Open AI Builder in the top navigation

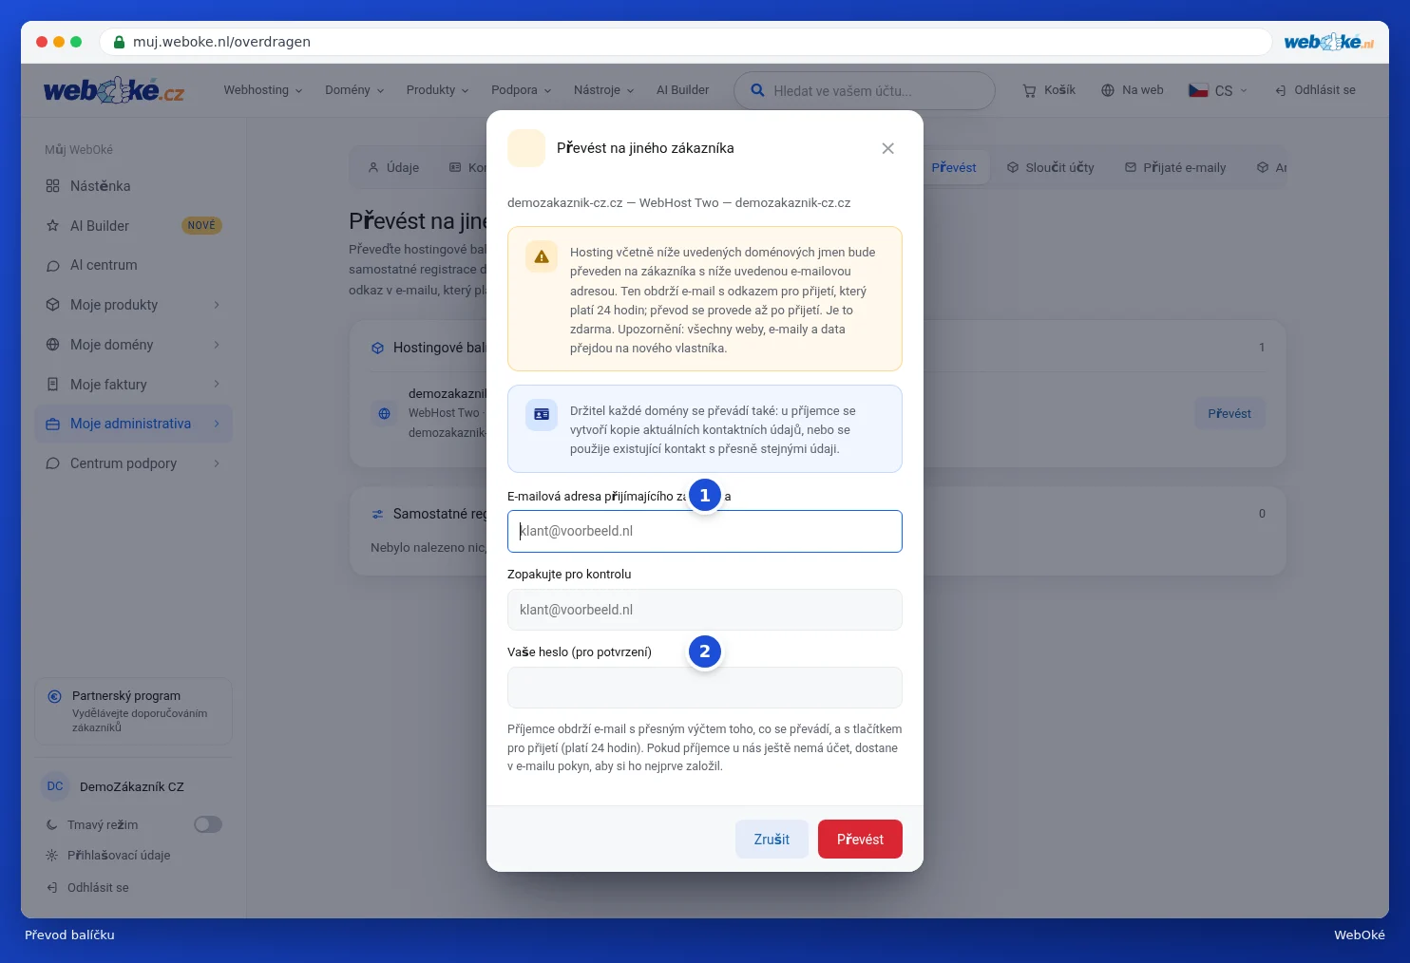pyautogui.click(x=682, y=90)
